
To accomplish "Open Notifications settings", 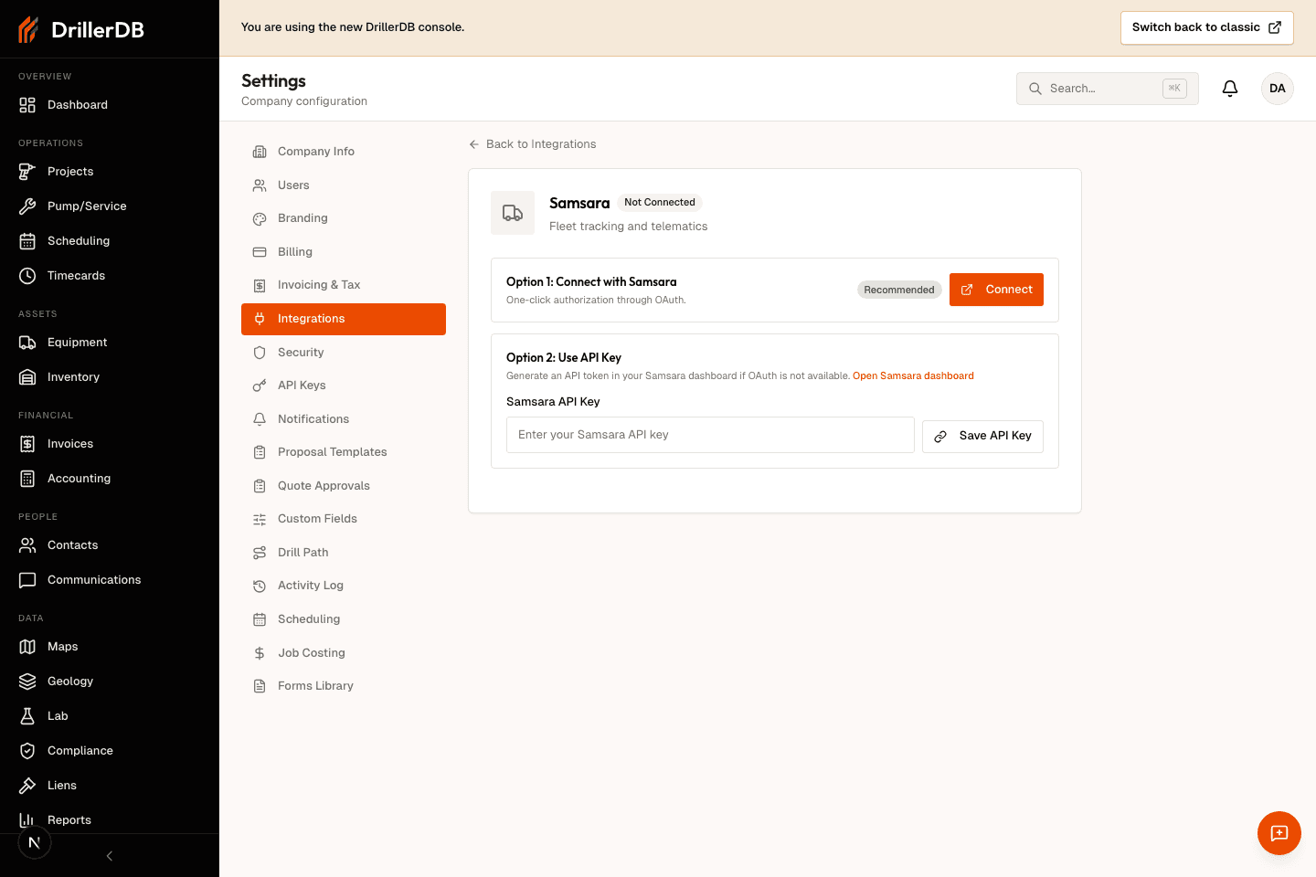I will pyautogui.click(x=344, y=419).
